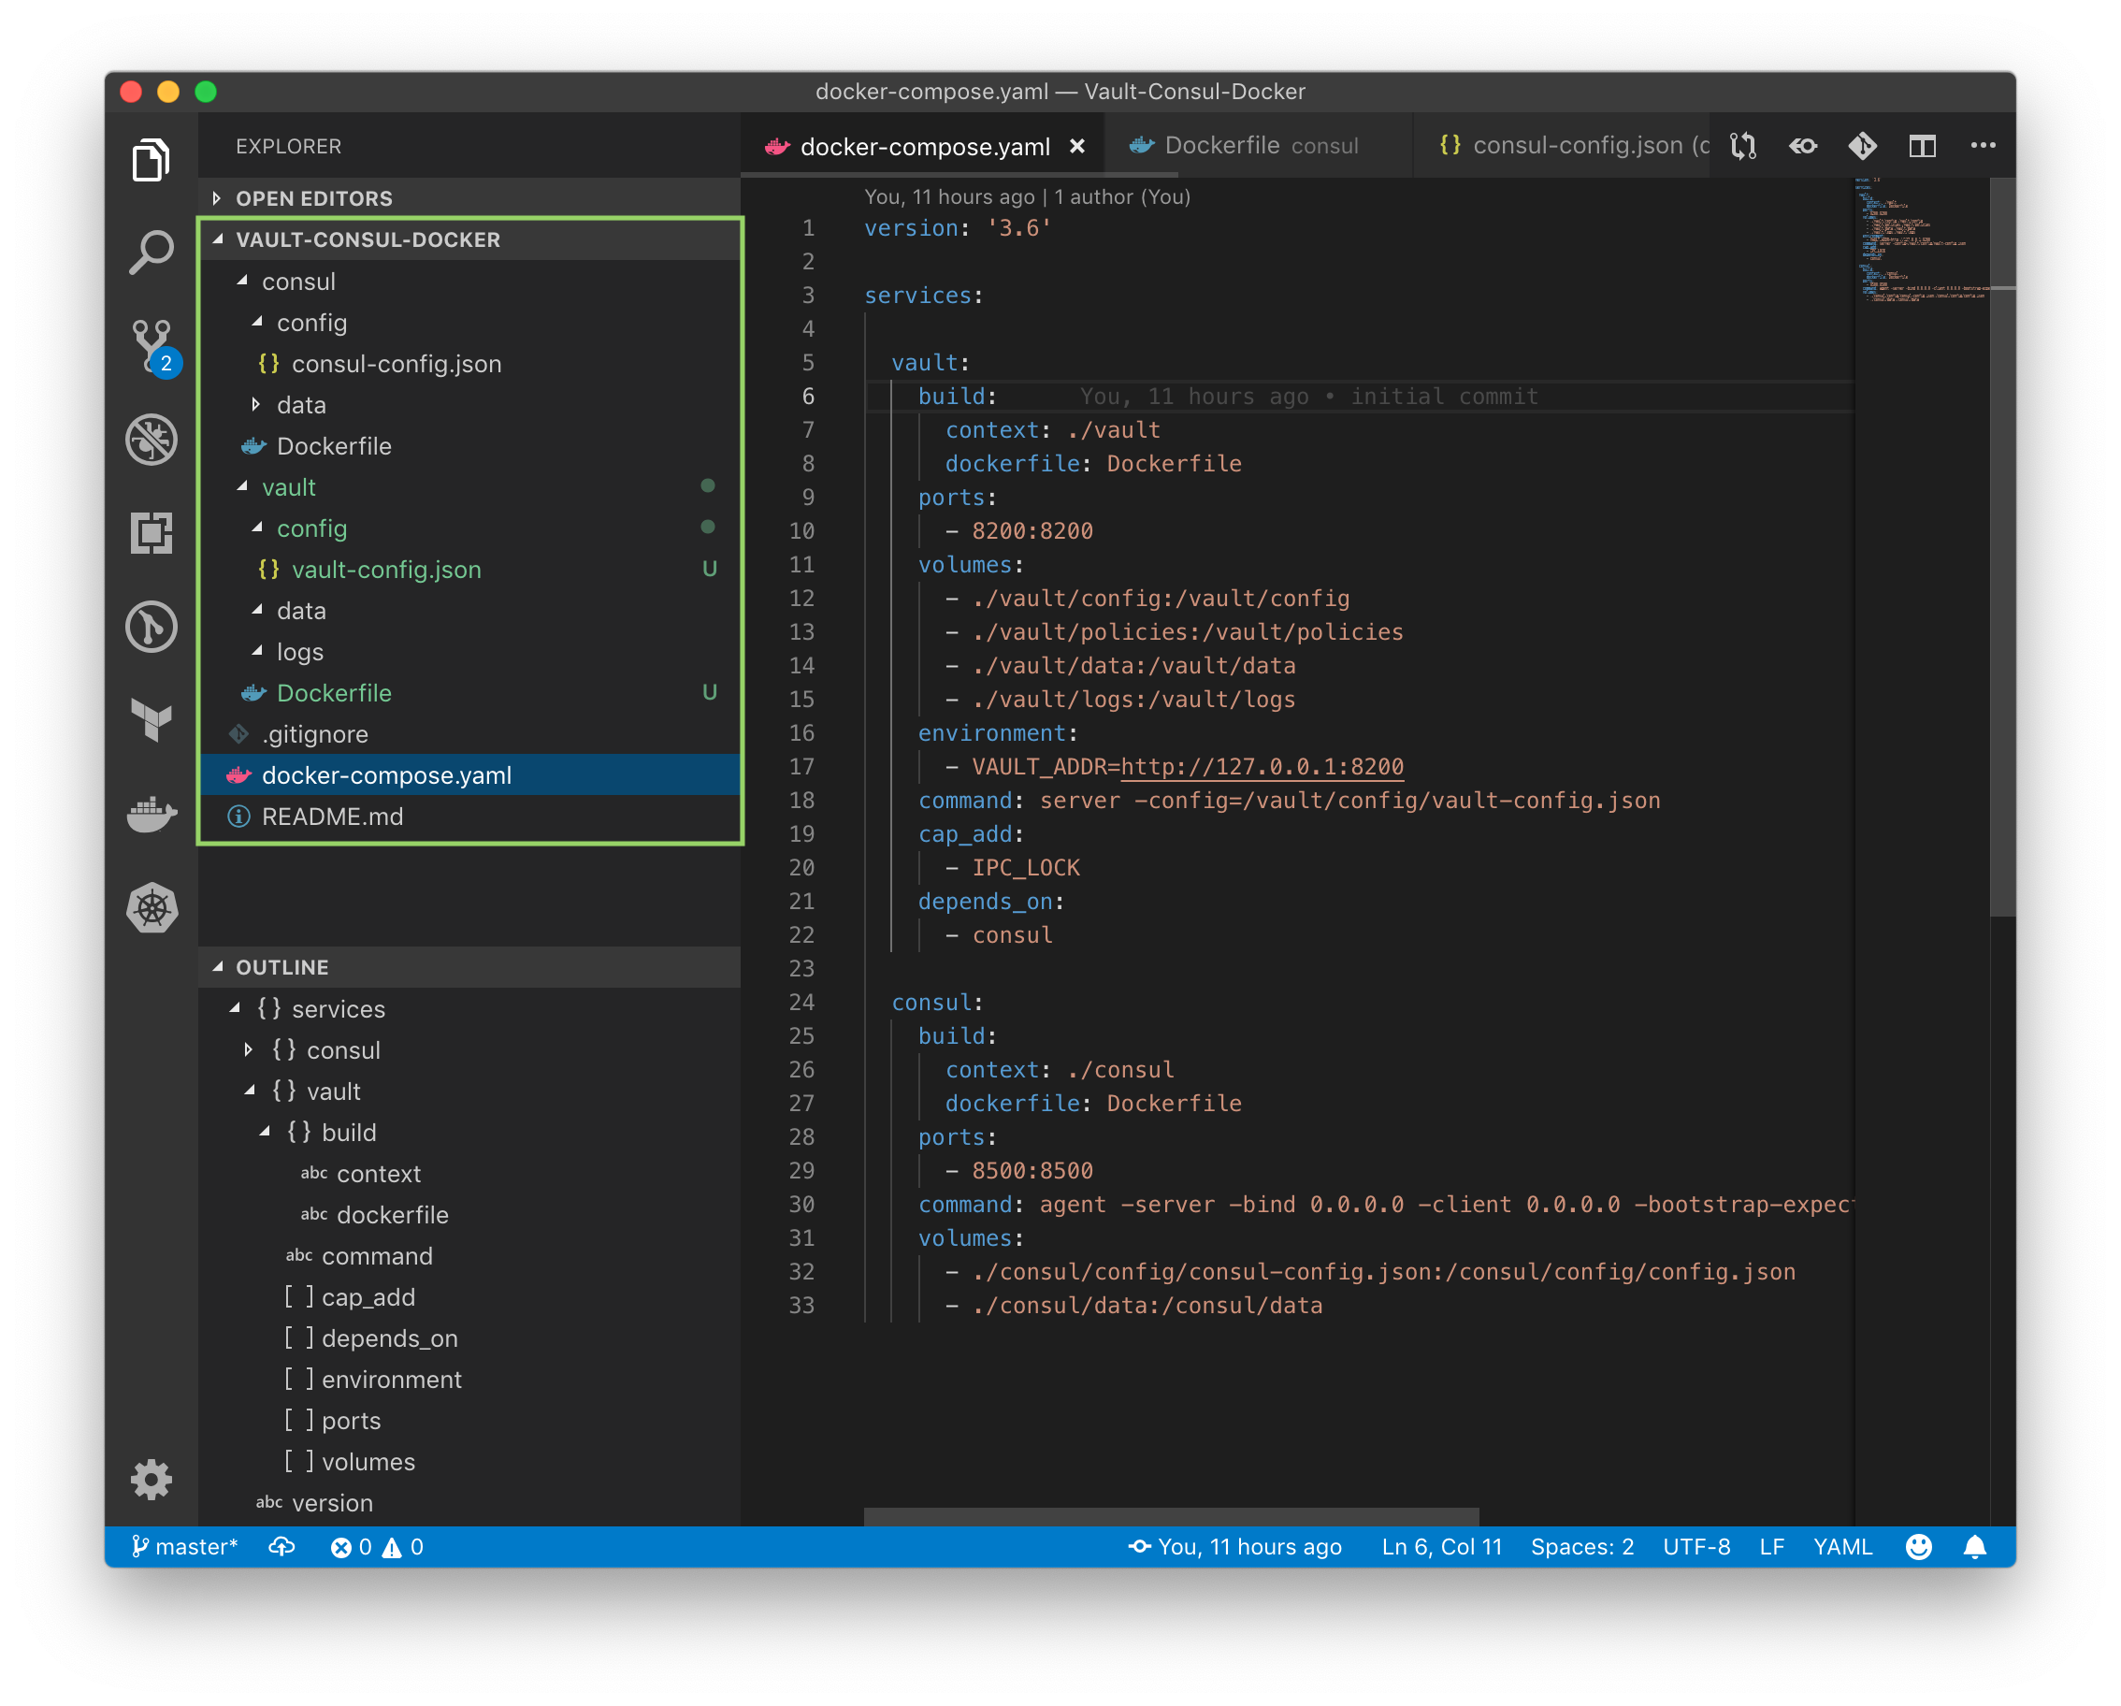Collapse the consul folder
Image resolution: width=2121 pixels, height=1706 pixels.
pos(470,282)
